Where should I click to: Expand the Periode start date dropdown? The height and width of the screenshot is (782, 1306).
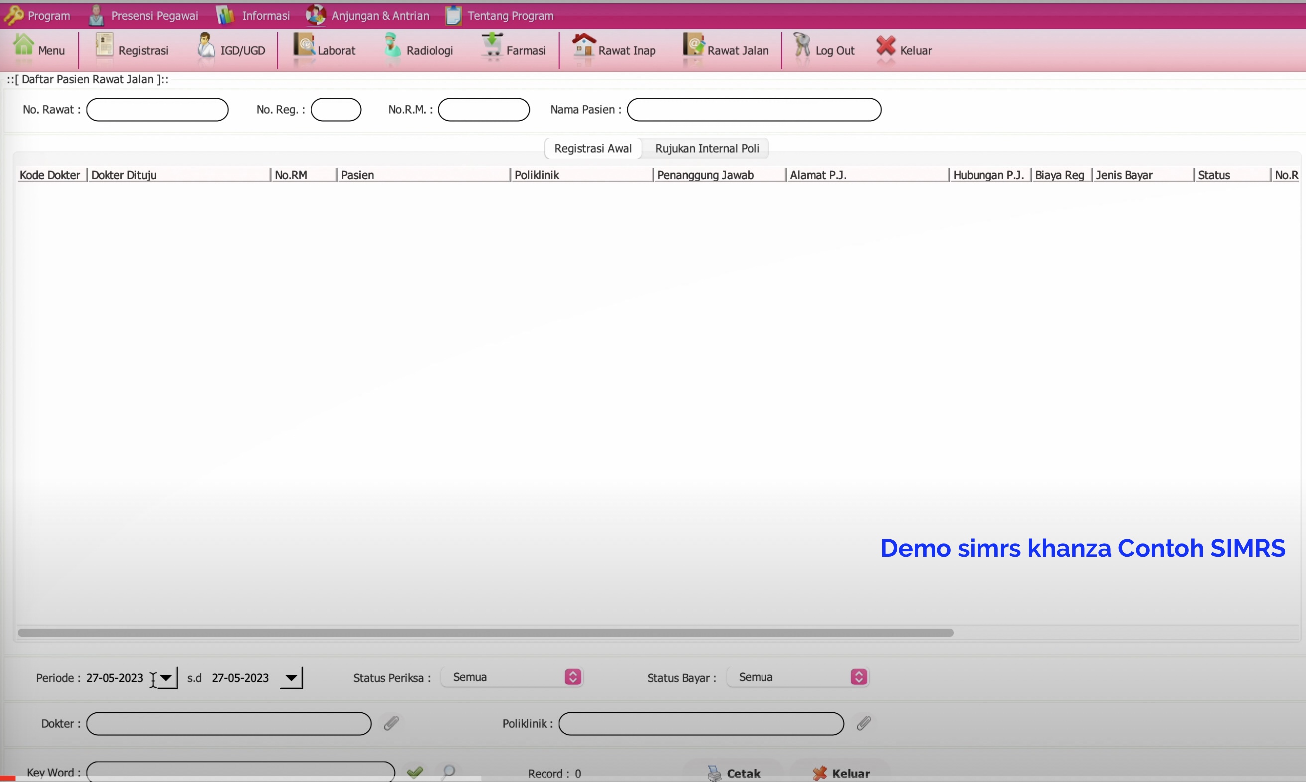click(x=166, y=677)
